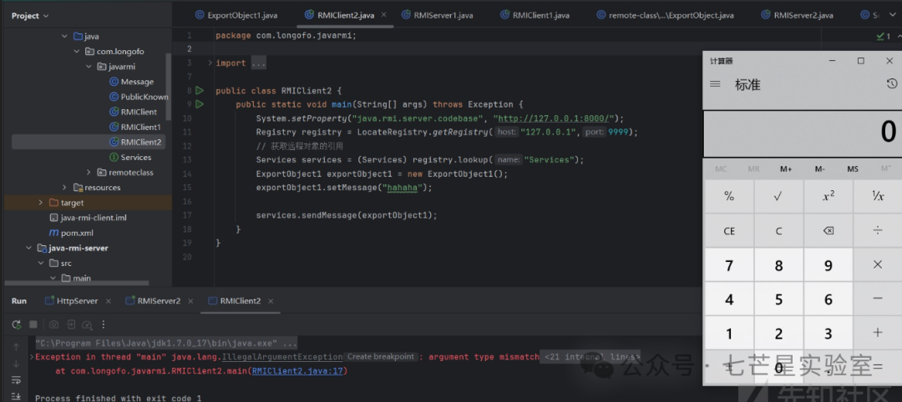The image size is (902, 402).
Task: Open the Run toolbar's three-dot more menu
Action: tap(104, 324)
